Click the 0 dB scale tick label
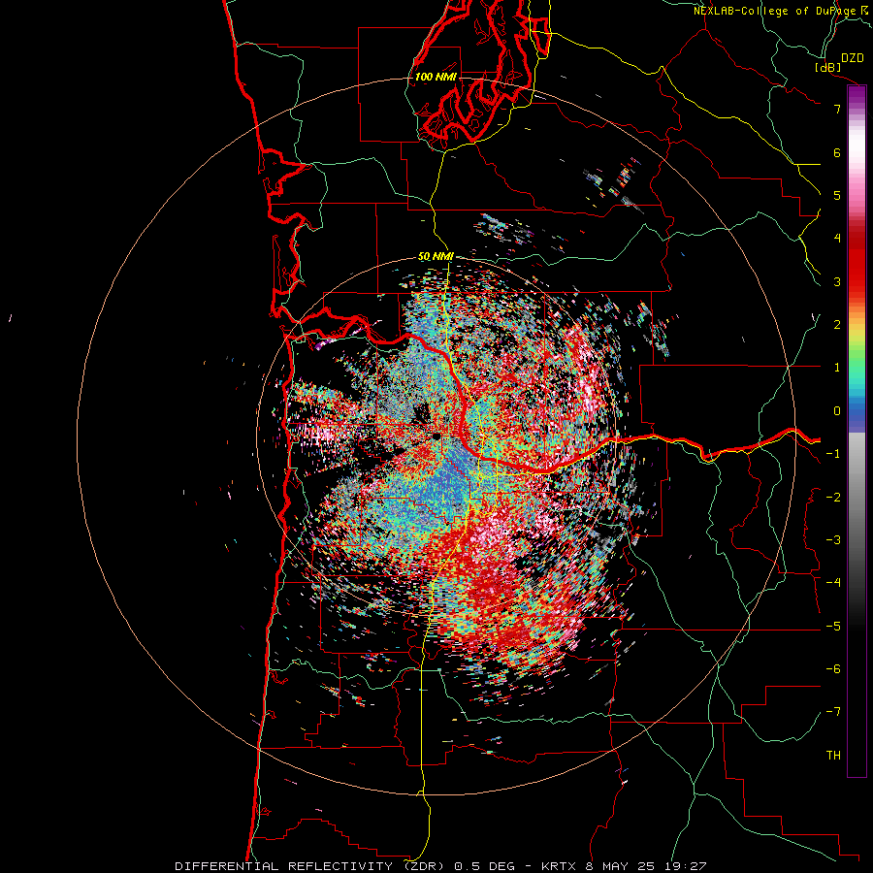The image size is (873, 873). (837, 411)
